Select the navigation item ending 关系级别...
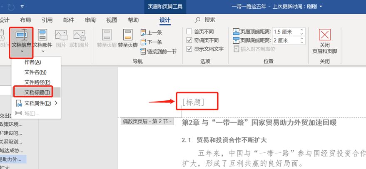 (11, 142)
